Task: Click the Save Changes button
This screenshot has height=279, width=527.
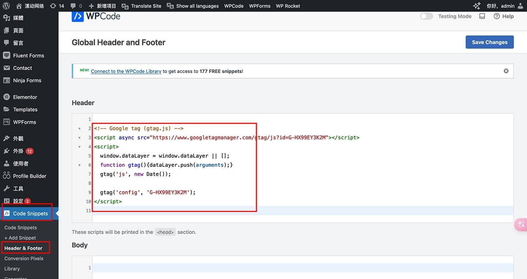Action: click(490, 42)
